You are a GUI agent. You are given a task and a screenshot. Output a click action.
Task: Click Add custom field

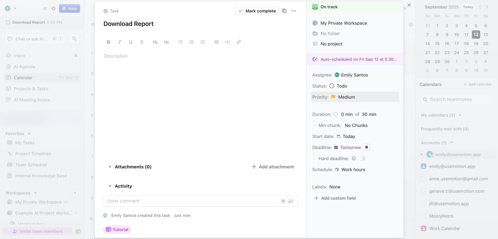(x=335, y=198)
